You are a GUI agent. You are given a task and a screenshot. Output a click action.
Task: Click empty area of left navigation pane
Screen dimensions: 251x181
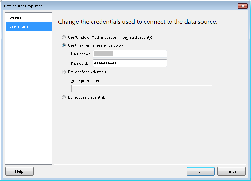tap(29, 96)
